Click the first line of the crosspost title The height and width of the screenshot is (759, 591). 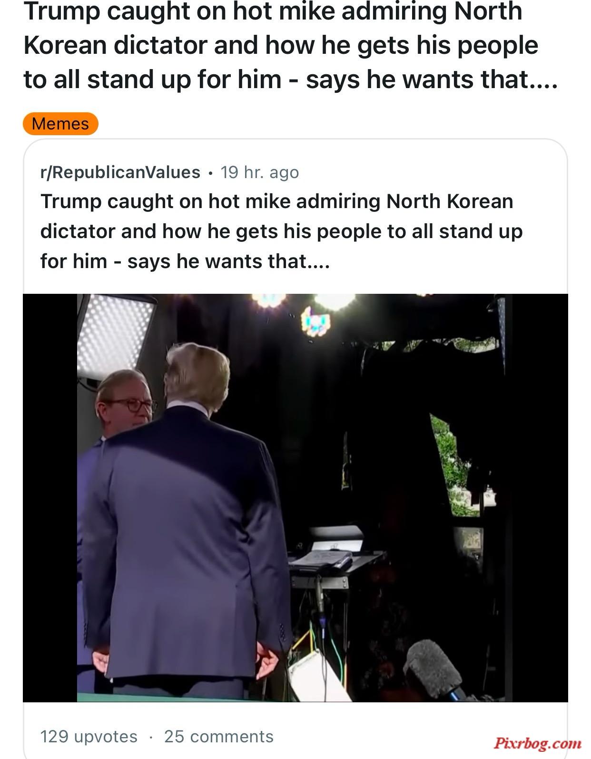pyautogui.click(x=277, y=201)
